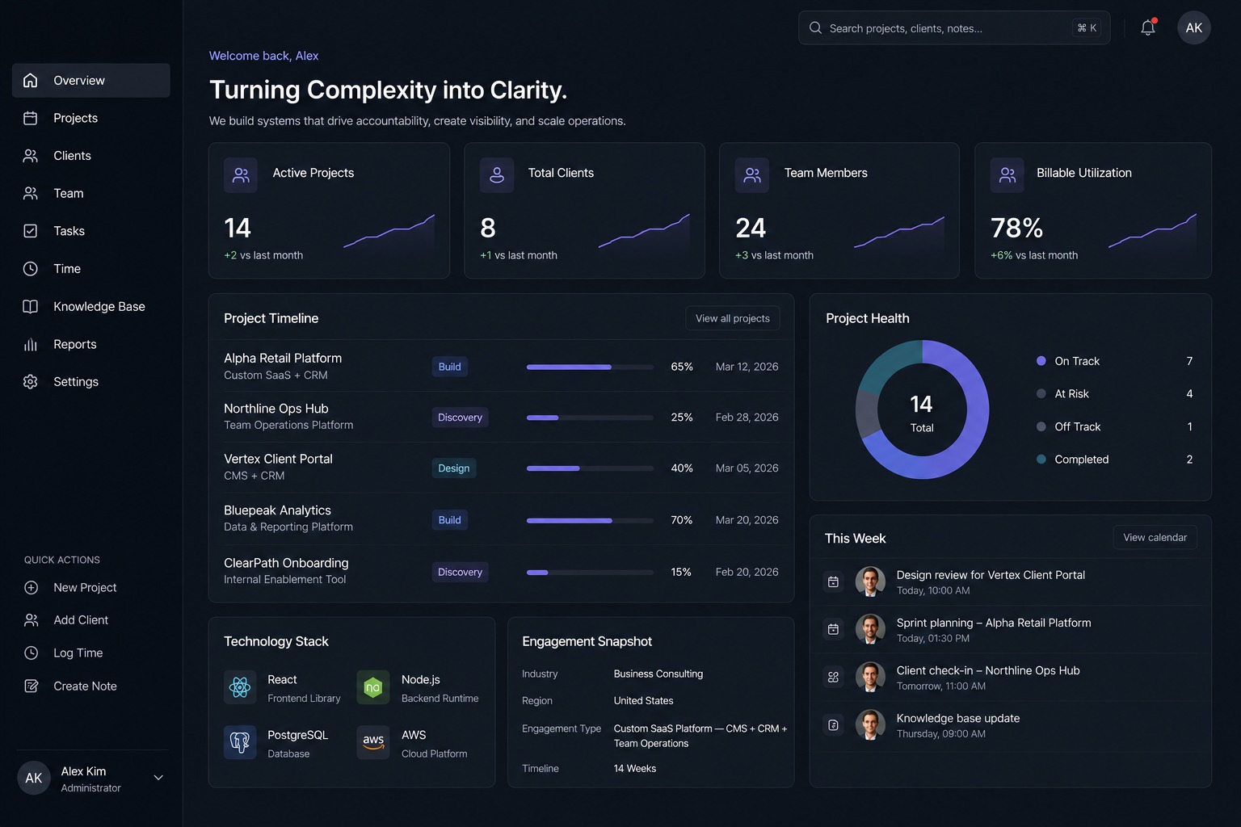Click the Discovery tag on Northline Ops Hub
Viewport: 1241px width, 827px height.
(x=460, y=418)
